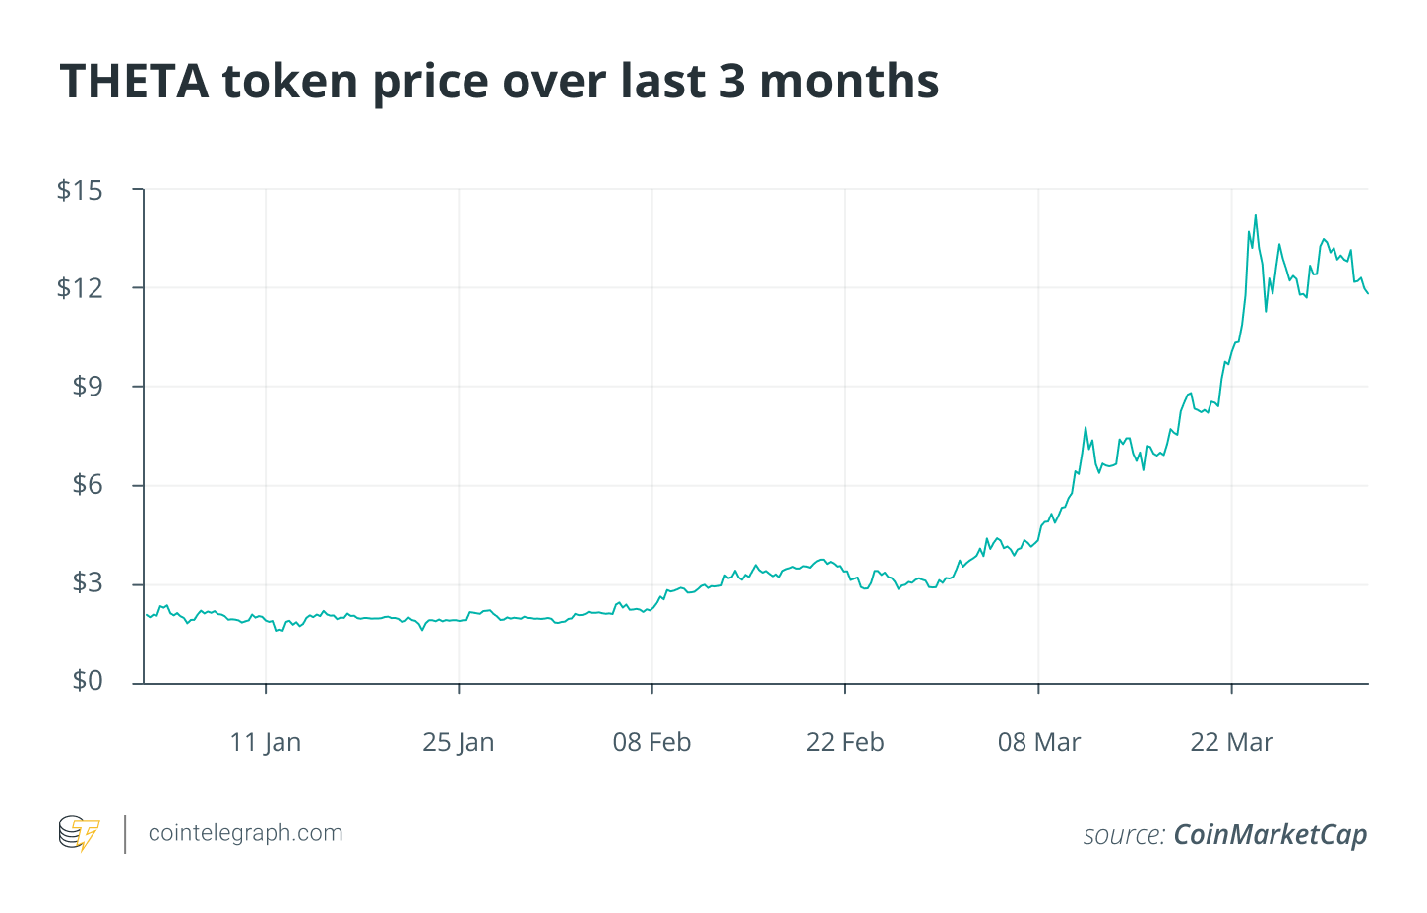Select the $12 y-axis label
This screenshot has height=913, width=1427.
[x=80, y=288]
